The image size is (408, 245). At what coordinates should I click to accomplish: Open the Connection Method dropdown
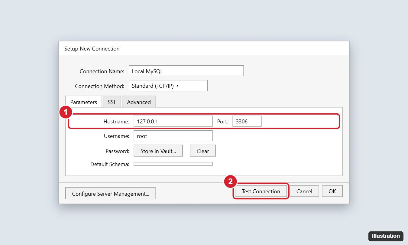(x=168, y=86)
